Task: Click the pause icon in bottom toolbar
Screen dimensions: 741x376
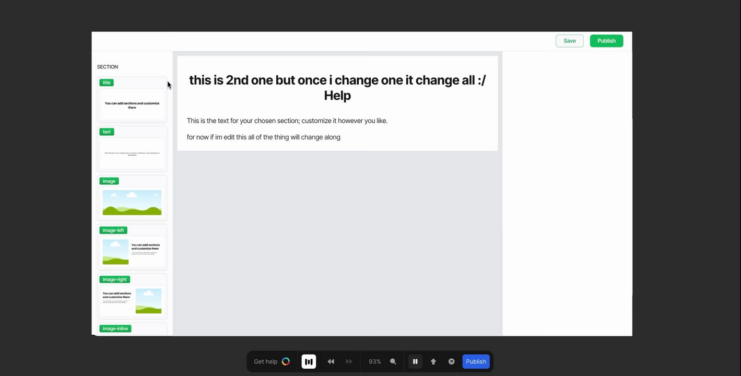Action: click(x=415, y=361)
